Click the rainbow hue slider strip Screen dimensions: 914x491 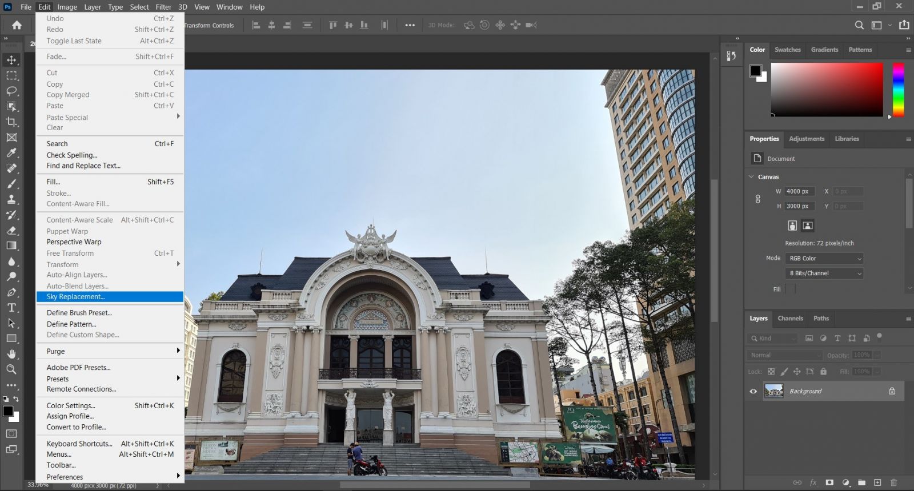898,90
